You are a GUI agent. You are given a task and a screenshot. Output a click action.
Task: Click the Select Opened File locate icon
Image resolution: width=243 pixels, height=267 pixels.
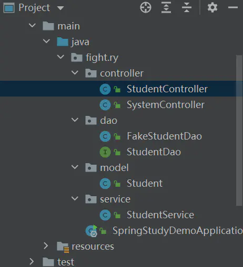click(x=146, y=7)
